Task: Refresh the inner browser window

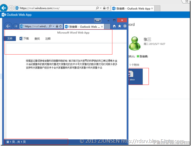Action: pos(60,26)
